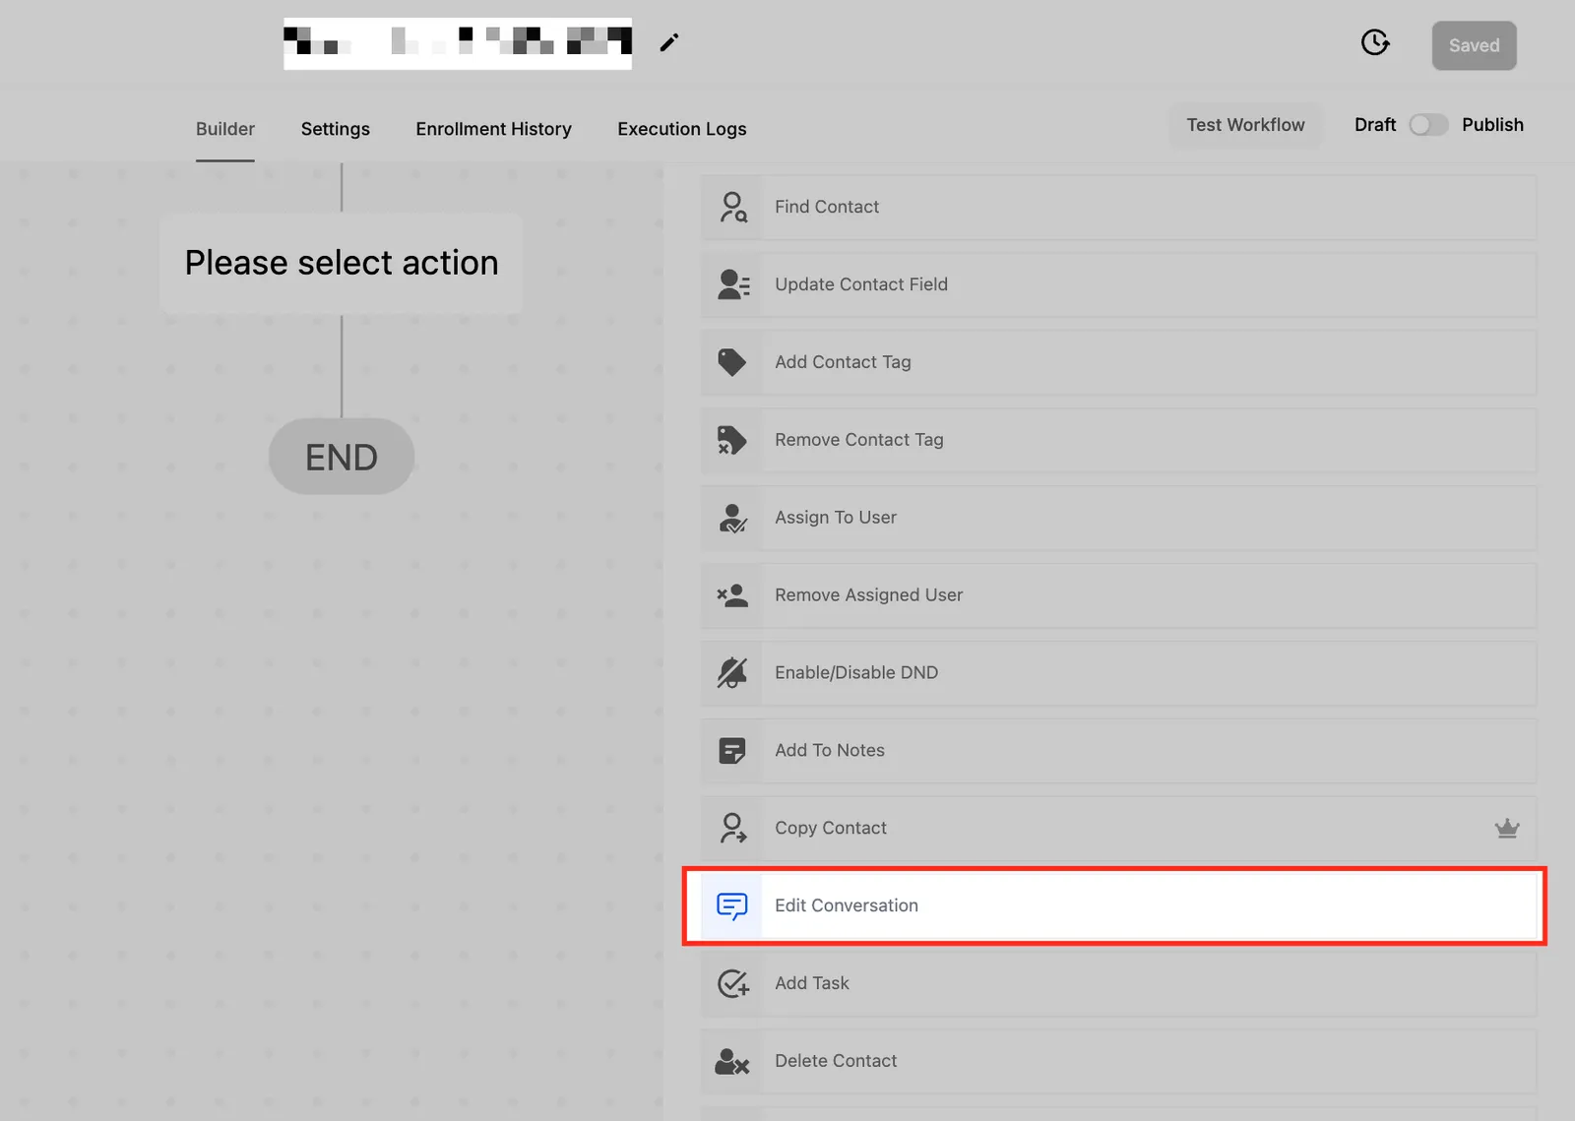Click the Find Contact person-search icon

[732, 207]
